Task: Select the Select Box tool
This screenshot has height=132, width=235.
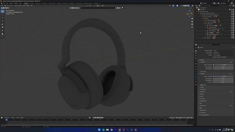Action: click(3, 11)
